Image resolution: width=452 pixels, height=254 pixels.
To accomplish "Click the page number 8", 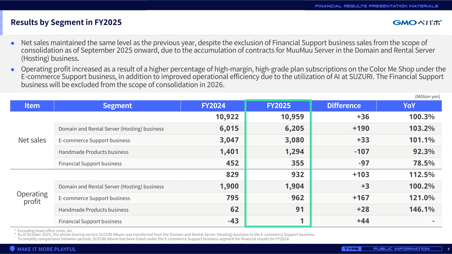I will (448, 249).
